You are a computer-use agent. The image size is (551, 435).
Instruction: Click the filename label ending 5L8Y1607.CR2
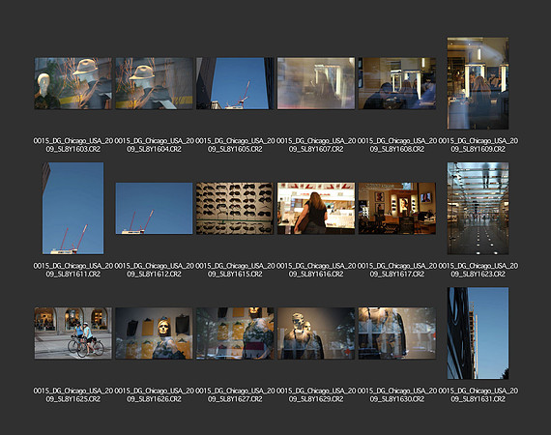tap(316, 145)
